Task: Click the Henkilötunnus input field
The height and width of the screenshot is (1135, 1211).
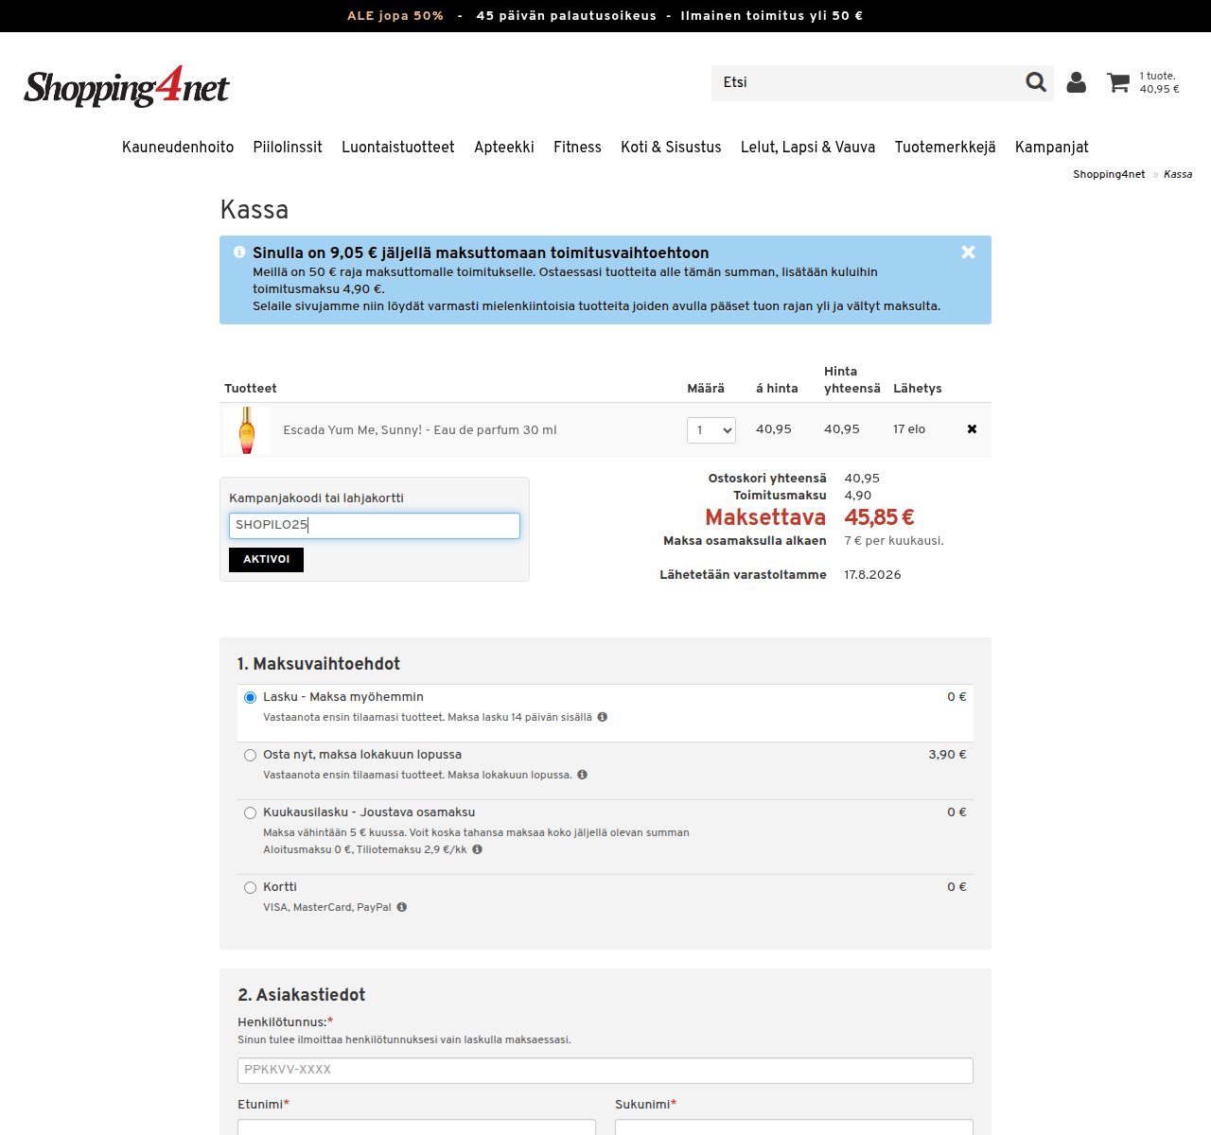Action: point(605,1071)
